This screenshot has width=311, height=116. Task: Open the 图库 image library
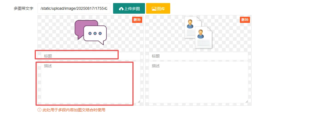pos(158,9)
